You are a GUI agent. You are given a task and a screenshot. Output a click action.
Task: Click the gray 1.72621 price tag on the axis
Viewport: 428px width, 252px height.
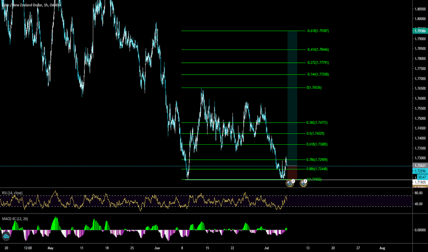420,166
